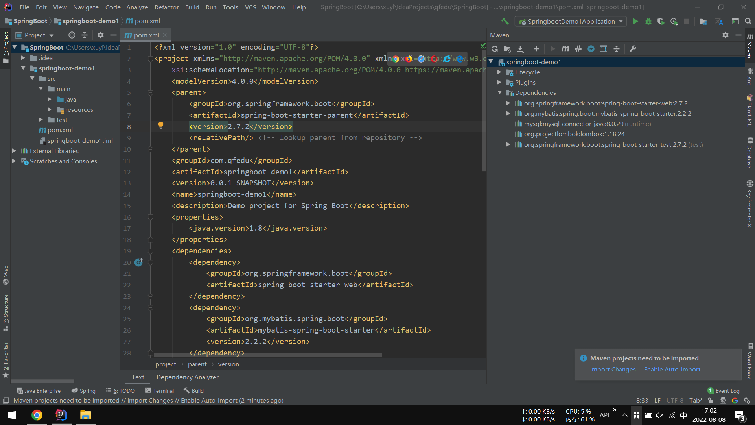Open the run configuration dropdown

[571, 21]
